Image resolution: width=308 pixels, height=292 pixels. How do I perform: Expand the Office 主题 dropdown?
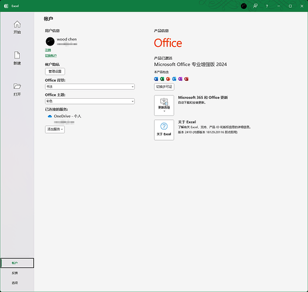[90, 101]
